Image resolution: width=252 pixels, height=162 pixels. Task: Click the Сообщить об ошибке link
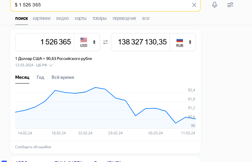tap(33, 147)
